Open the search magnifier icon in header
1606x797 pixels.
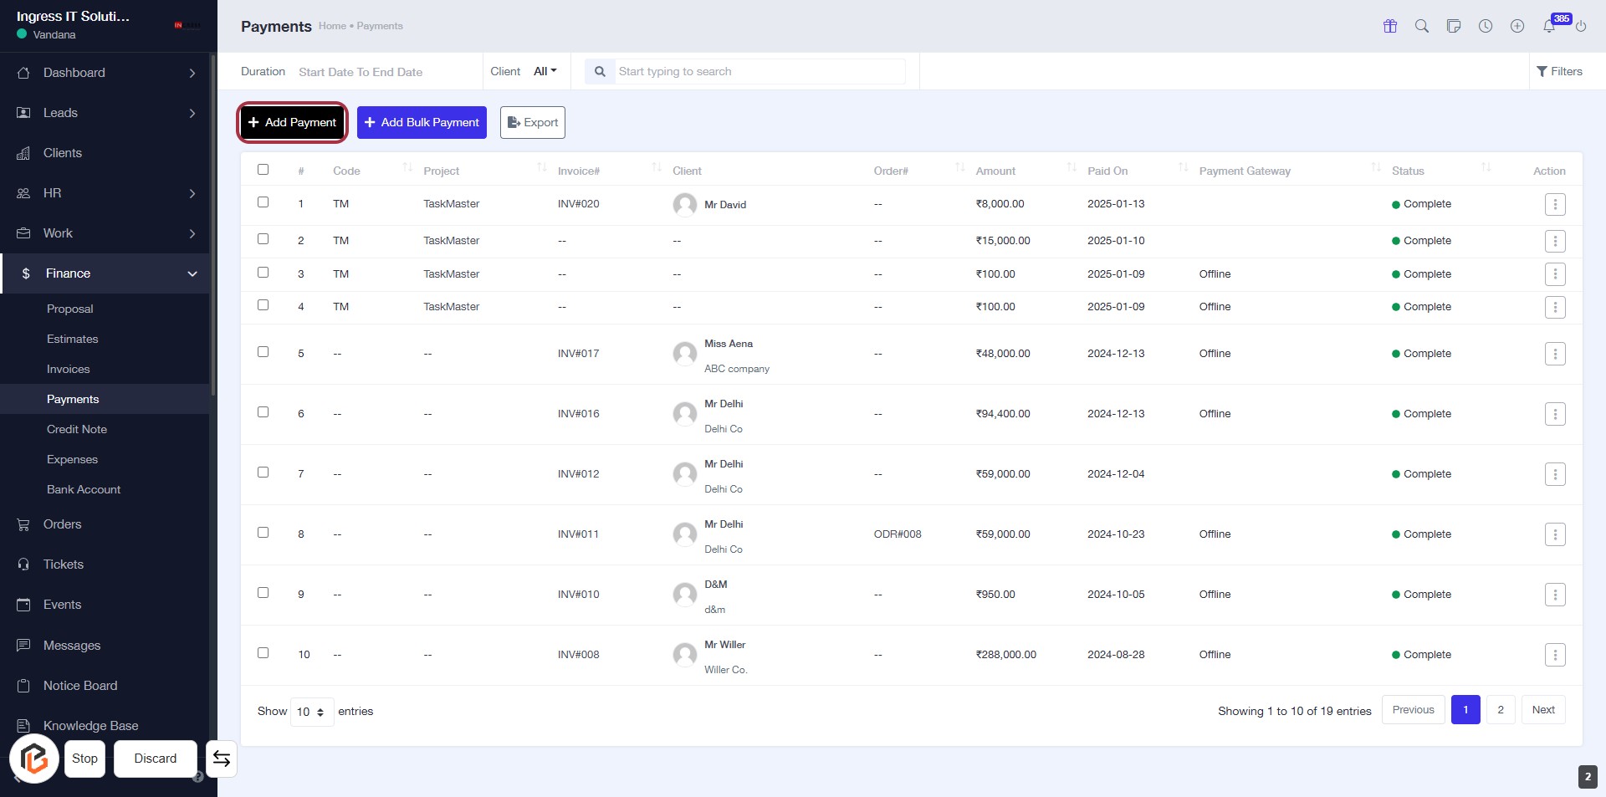[x=1422, y=26]
